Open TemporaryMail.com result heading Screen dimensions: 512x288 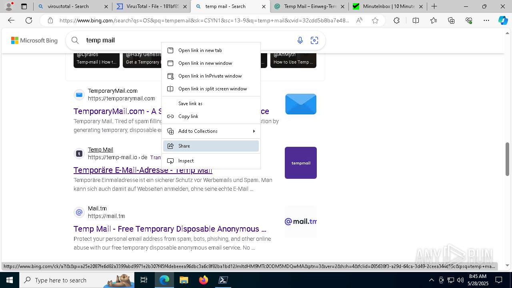117,111
